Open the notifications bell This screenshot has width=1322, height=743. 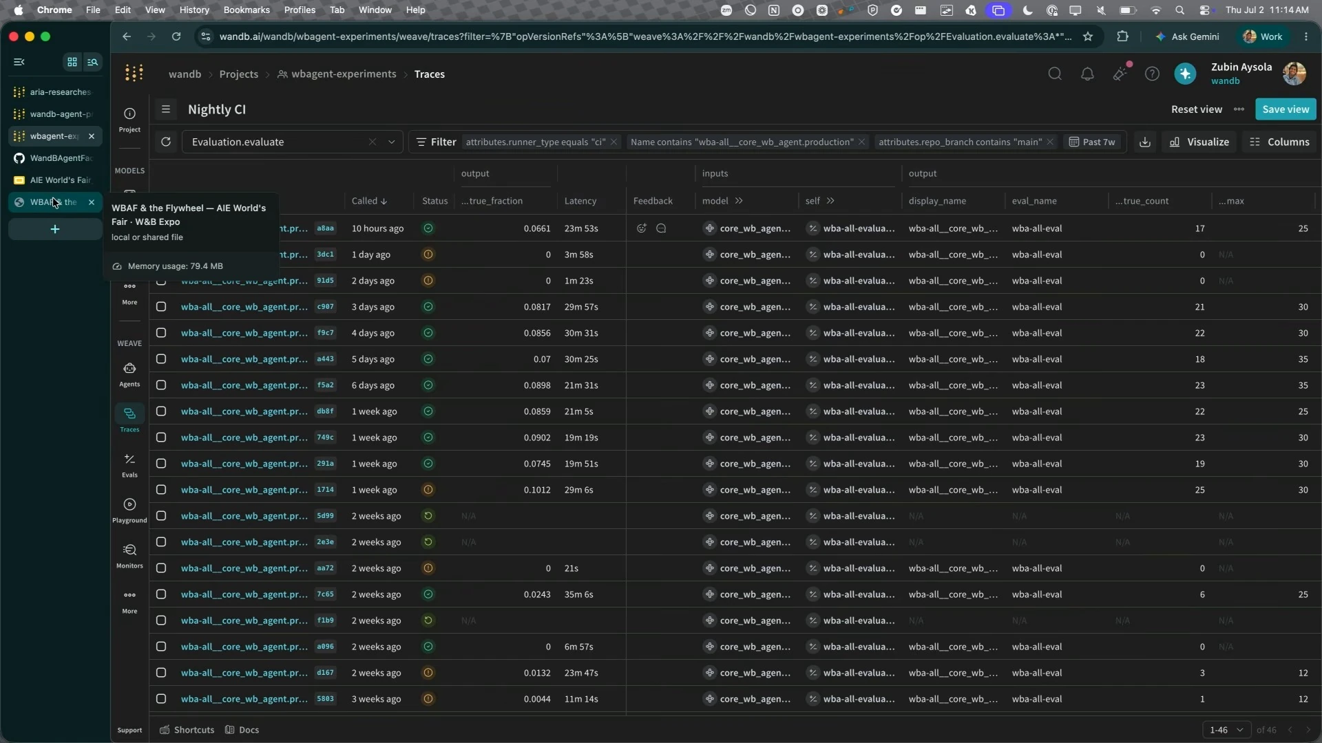1087,74
